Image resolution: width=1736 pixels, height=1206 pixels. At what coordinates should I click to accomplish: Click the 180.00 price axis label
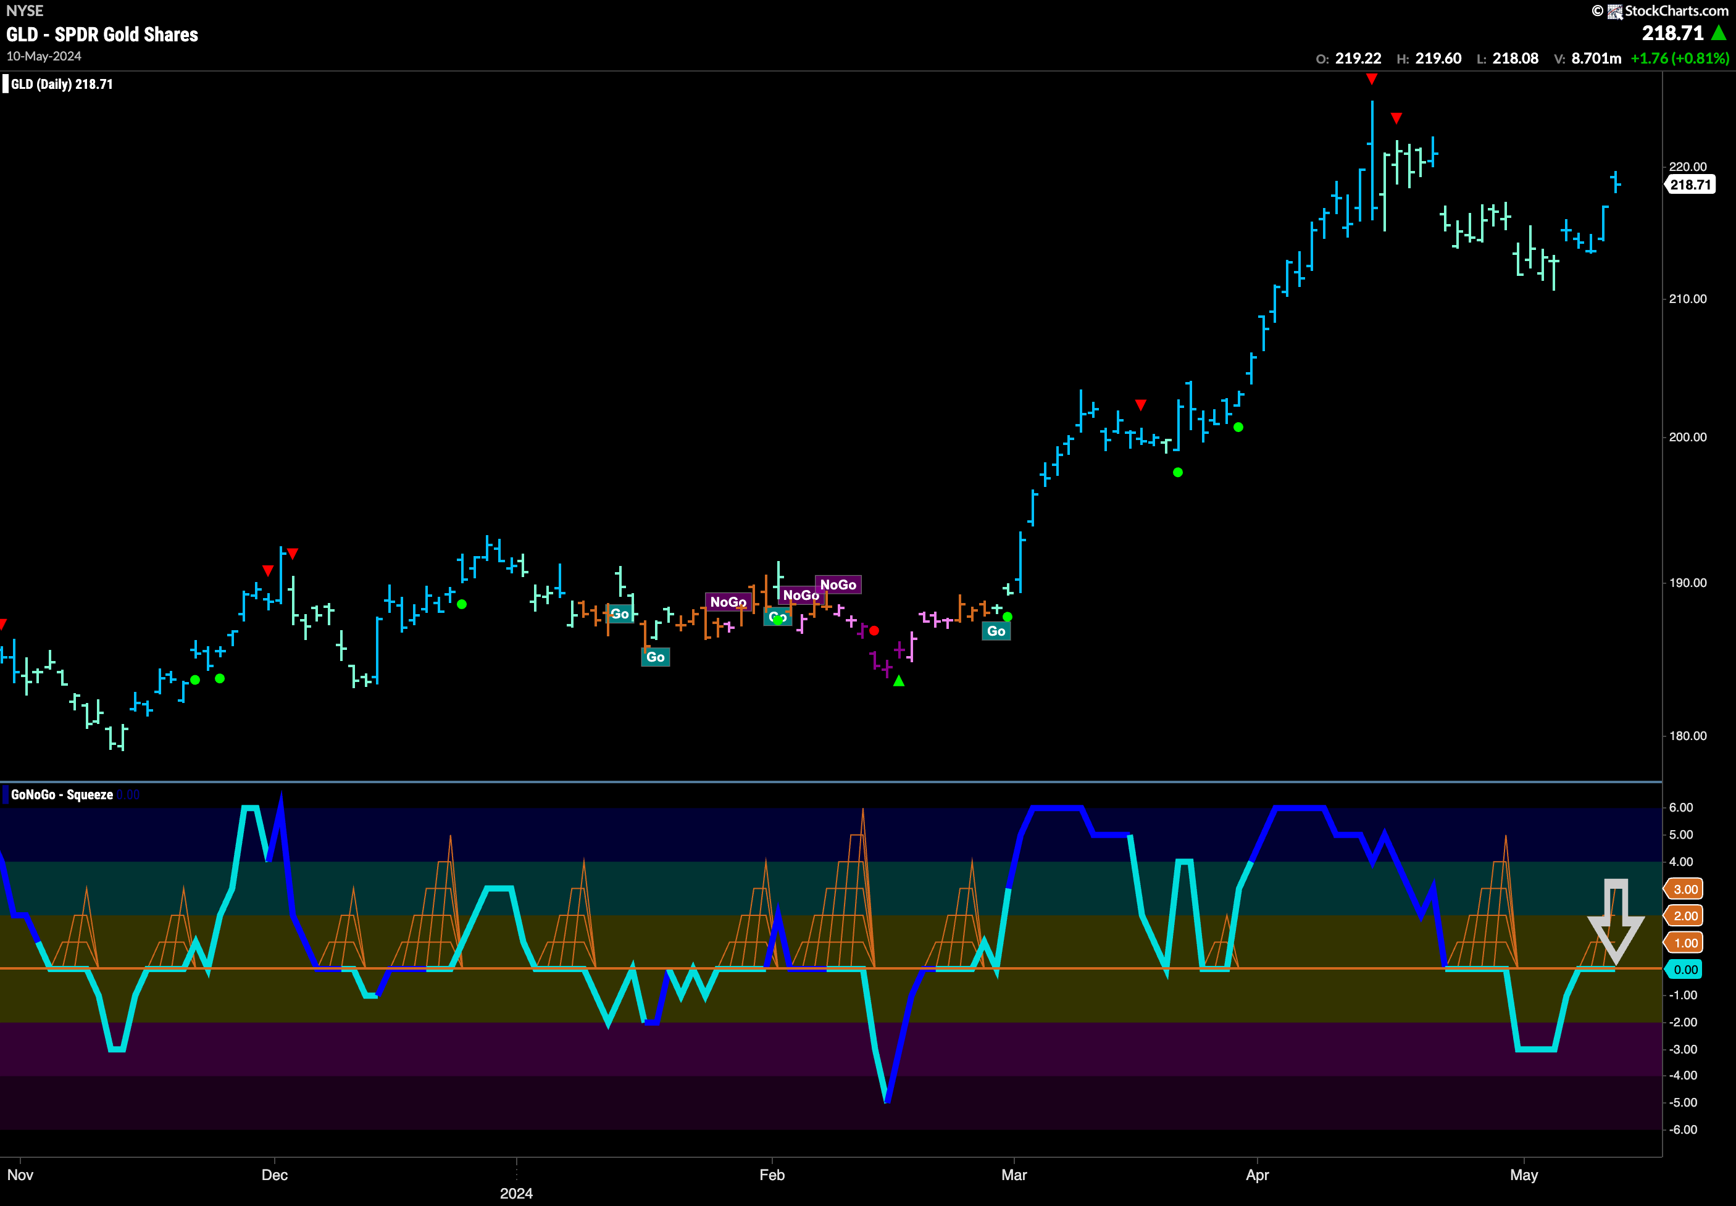(1688, 735)
